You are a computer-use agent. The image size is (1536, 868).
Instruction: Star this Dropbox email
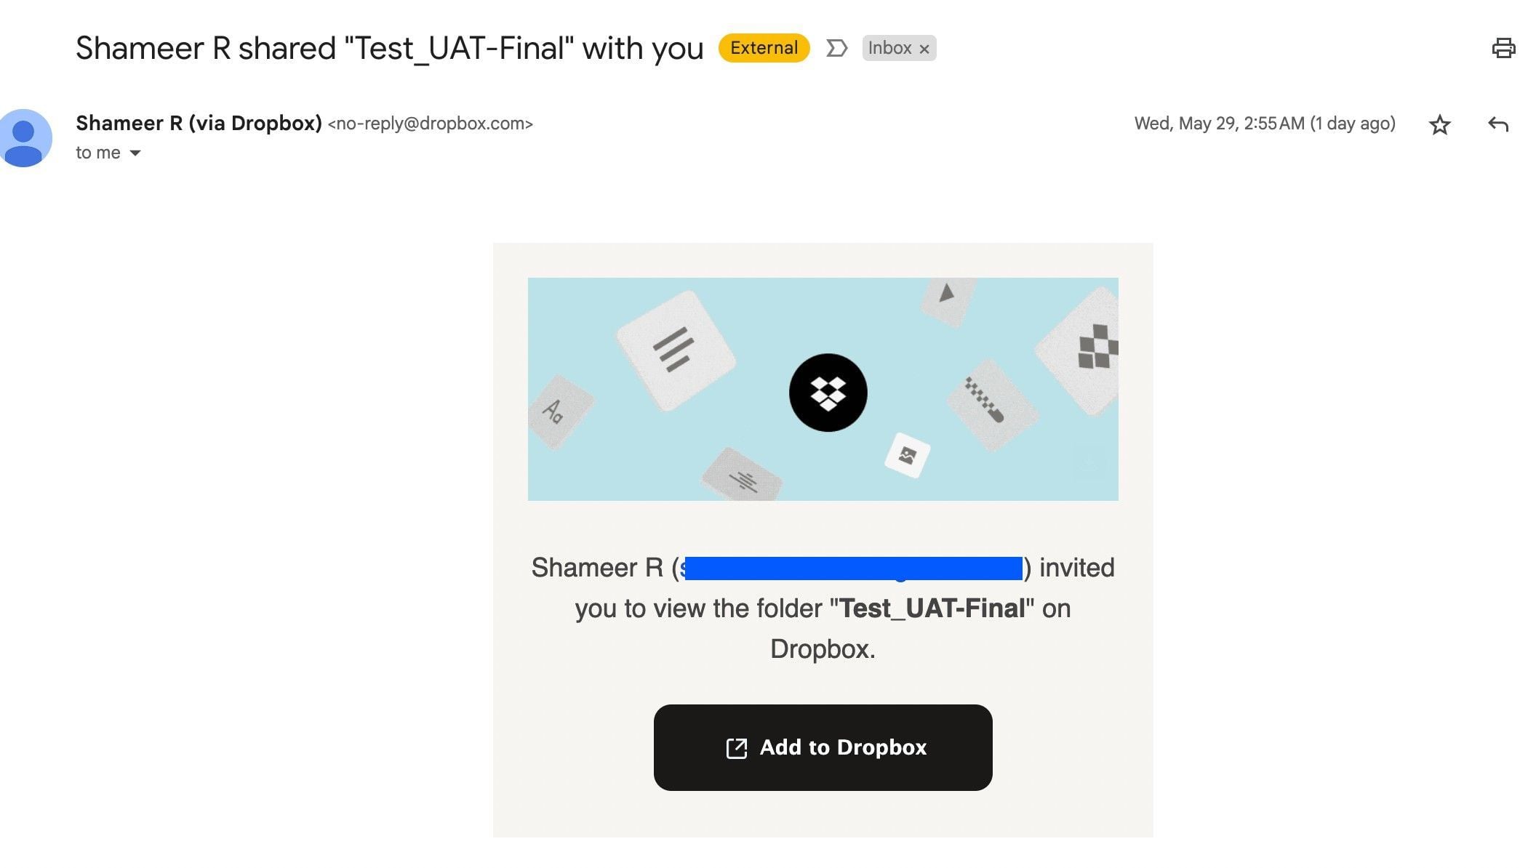1439,124
